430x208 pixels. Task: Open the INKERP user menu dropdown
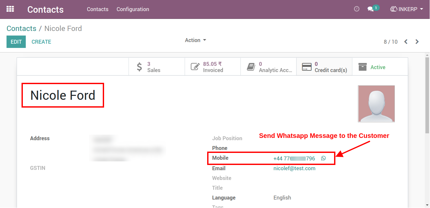click(x=407, y=9)
